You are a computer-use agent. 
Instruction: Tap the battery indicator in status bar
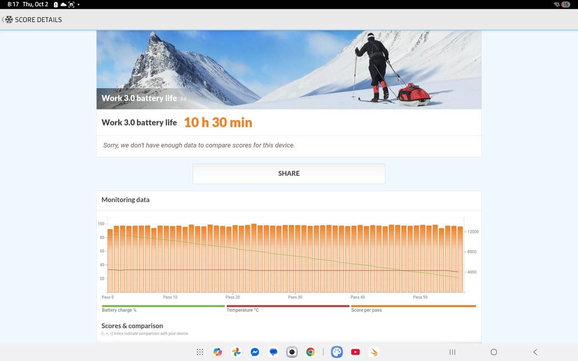point(565,4)
